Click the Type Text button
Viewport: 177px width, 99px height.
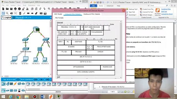pyautogui.click(x=131, y=12)
